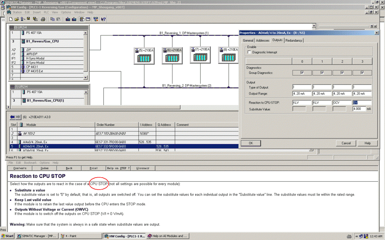Open Output Range field for channel 0
Viewport: 385px width, 240px height.
pyautogui.click(x=302, y=94)
